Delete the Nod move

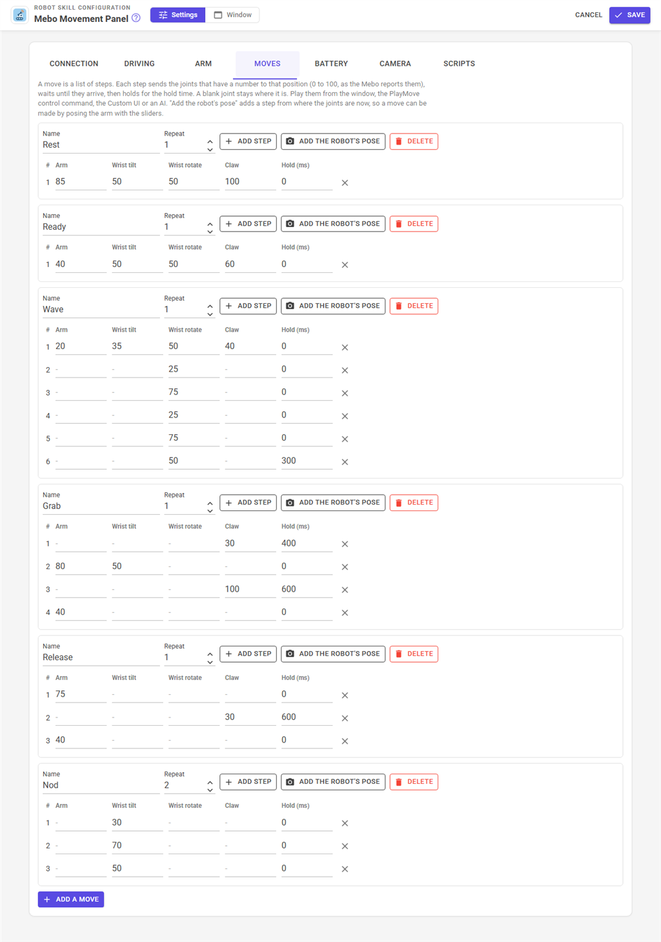coord(414,782)
